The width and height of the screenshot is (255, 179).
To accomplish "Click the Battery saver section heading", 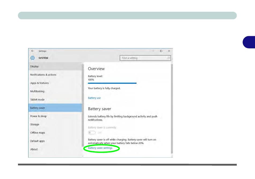I will (x=100, y=109).
